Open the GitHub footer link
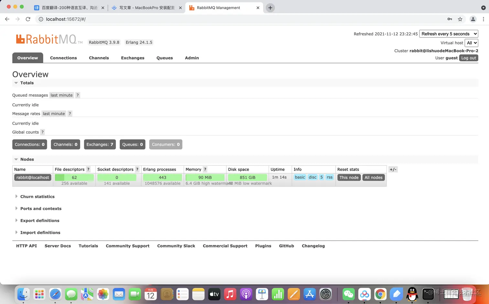The height and width of the screenshot is (304, 489). point(287,246)
